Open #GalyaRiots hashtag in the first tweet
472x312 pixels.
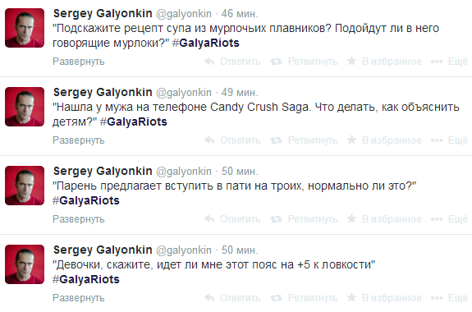point(206,43)
